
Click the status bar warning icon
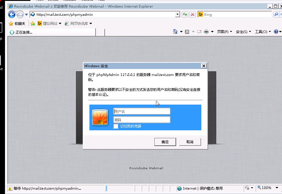pos(10,188)
